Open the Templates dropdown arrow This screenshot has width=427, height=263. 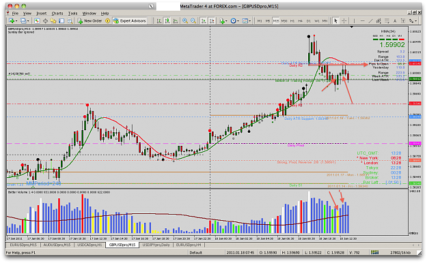click(250, 21)
